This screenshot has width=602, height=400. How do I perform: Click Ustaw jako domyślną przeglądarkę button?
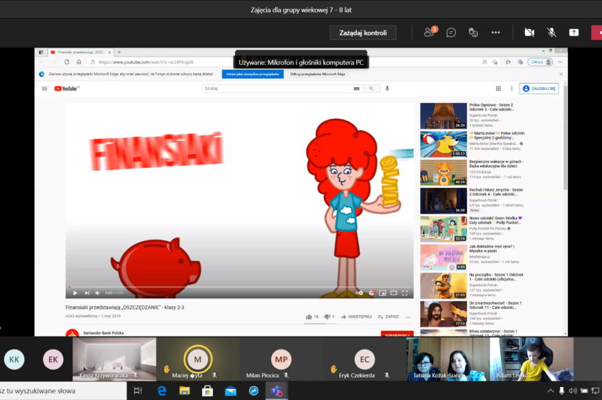point(253,75)
